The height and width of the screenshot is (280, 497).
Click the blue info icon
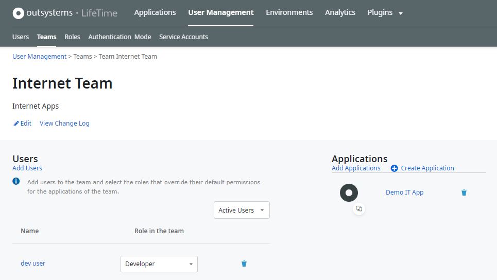[x=16, y=181]
